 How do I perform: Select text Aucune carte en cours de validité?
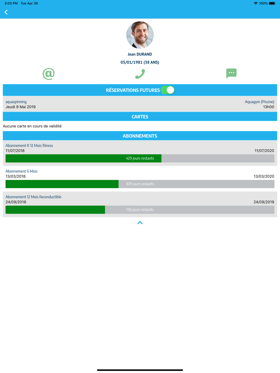(32, 126)
